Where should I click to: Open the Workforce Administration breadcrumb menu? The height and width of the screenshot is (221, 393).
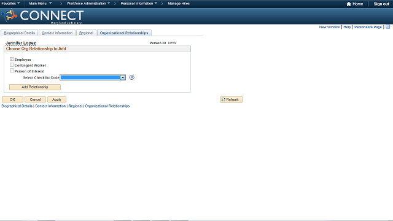(88, 4)
